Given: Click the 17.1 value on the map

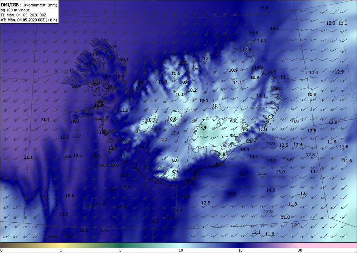Looking at the screenshot, I should [x=44, y=197].
